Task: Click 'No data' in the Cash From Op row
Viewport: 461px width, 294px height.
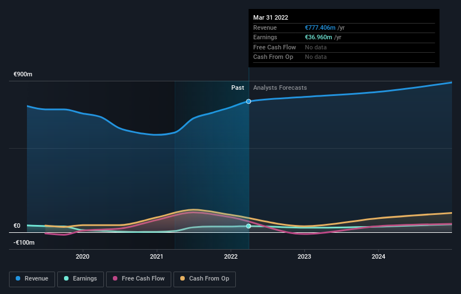Action: (316, 57)
